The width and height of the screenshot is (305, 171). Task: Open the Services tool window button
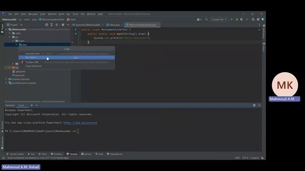(86, 154)
